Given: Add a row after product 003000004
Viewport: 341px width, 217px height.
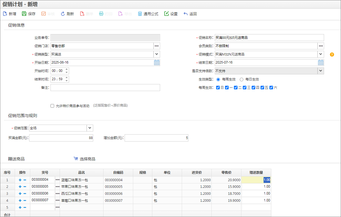Looking at the screenshot, I should 20,180.
